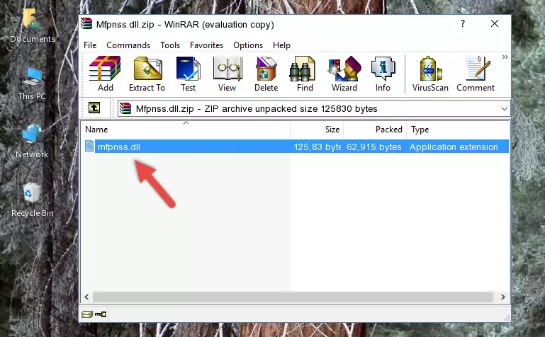Click the archive icon in address bar
Screen dimensions: 545x337
point(125,108)
